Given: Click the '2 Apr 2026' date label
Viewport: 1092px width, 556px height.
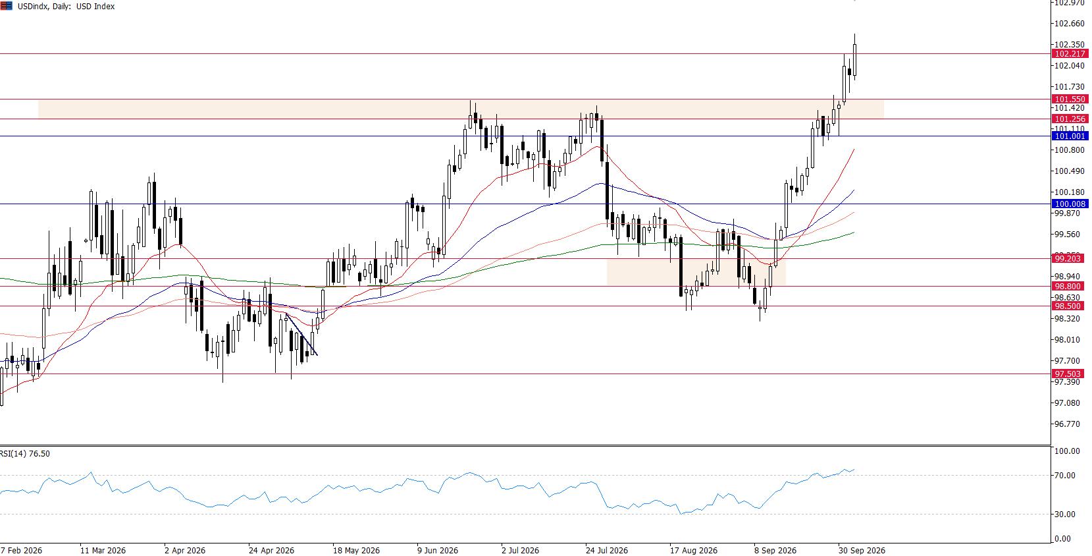Looking at the screenshot, I should click(185, 550).
